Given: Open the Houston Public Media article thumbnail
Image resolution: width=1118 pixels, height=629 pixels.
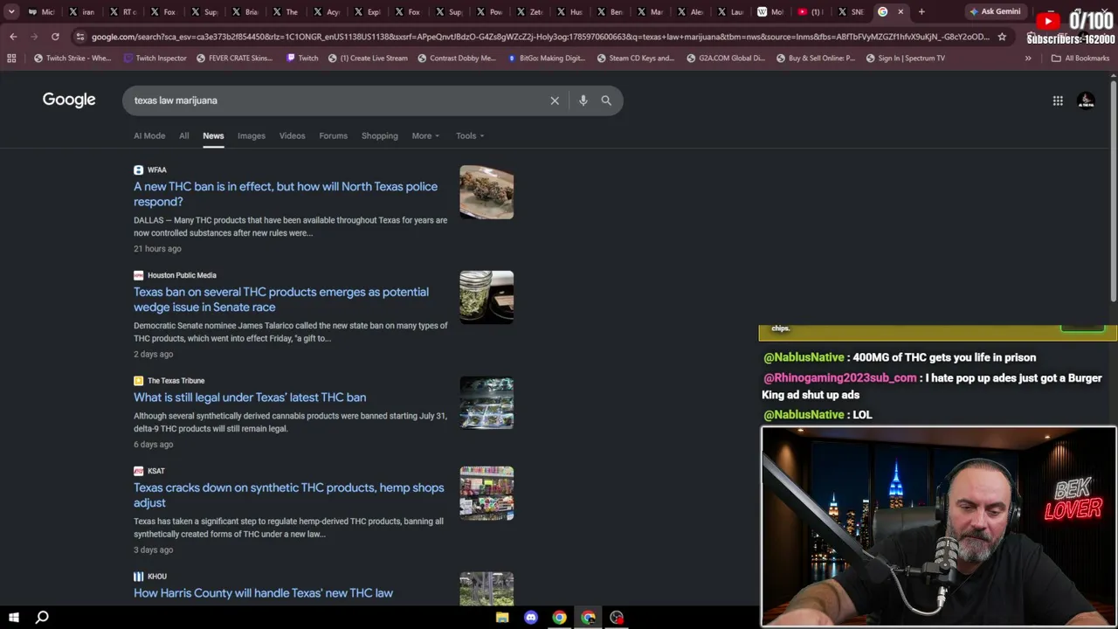Looking at the screenshot, I should [x=487, y=298].
